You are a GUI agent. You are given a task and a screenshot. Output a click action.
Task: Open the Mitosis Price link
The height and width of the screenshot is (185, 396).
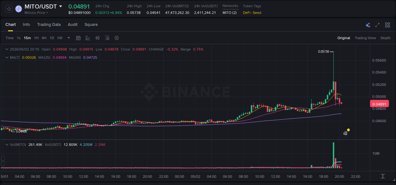click(x=36, y=13)
